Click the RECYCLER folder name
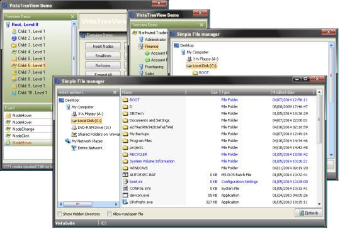This screenshot has height=229, width=340. 138,155
